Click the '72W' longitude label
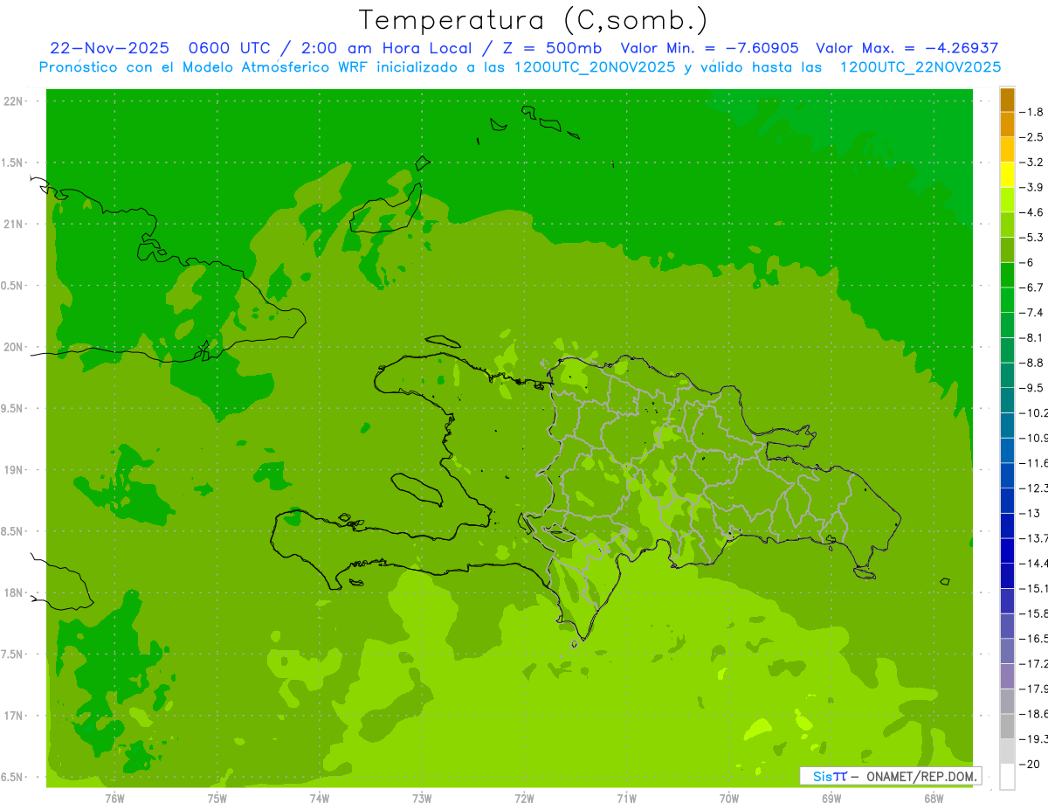 point(524,798)
